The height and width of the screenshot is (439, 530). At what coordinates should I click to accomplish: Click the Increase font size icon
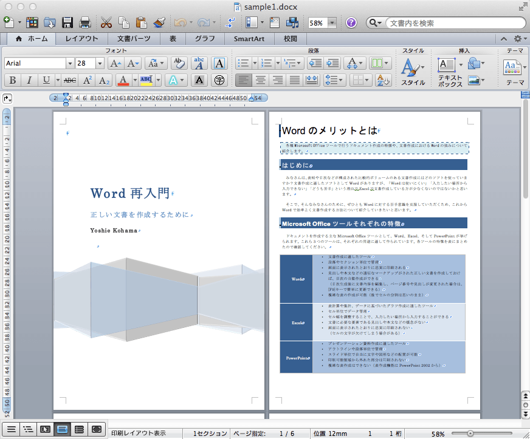click(x=116, y=63)
